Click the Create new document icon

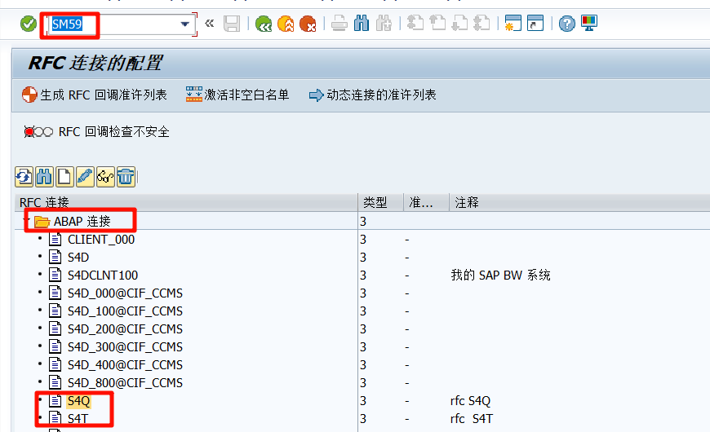64,177
